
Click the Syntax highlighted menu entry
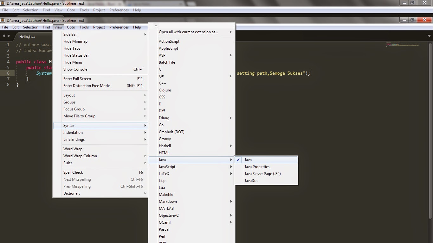[x=69, y=125]
